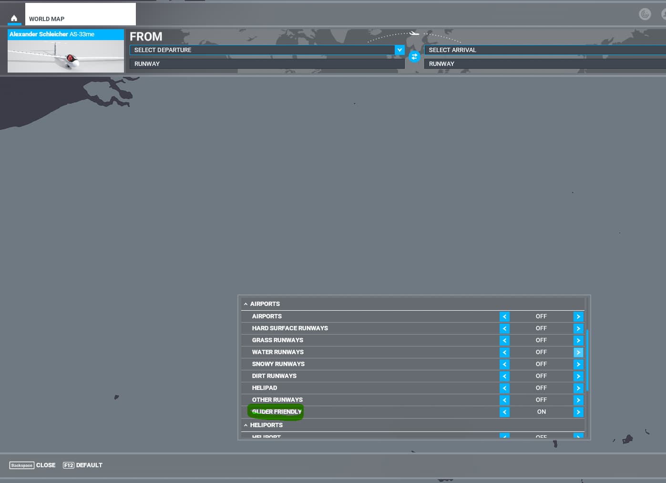Click the left arrow beside DIRT RUNWAYS
This screenshot has width=666, height=483.
(504, 376)
